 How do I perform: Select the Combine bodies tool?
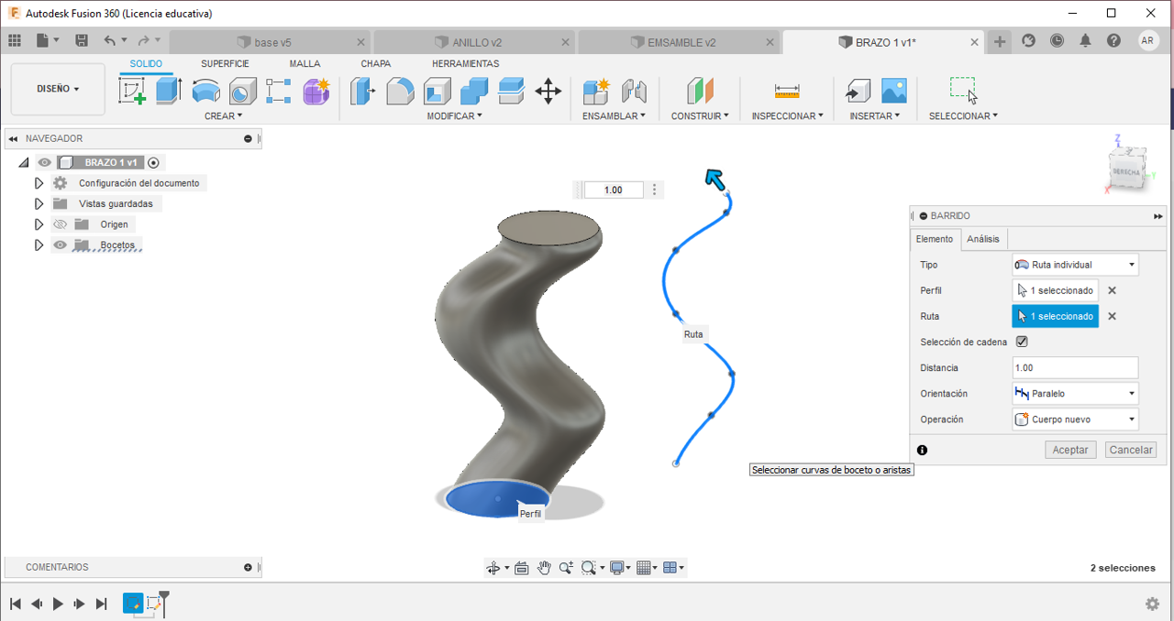474,91
